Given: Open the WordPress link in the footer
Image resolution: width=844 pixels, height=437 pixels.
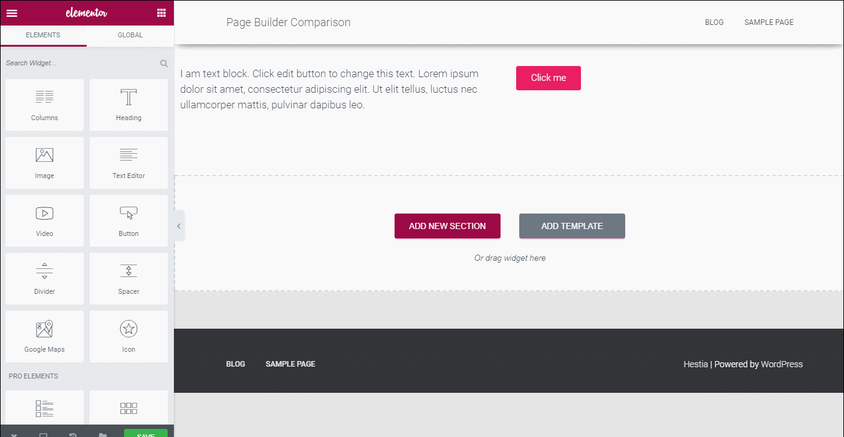Looking at the screenshot, I should point(782,364).
